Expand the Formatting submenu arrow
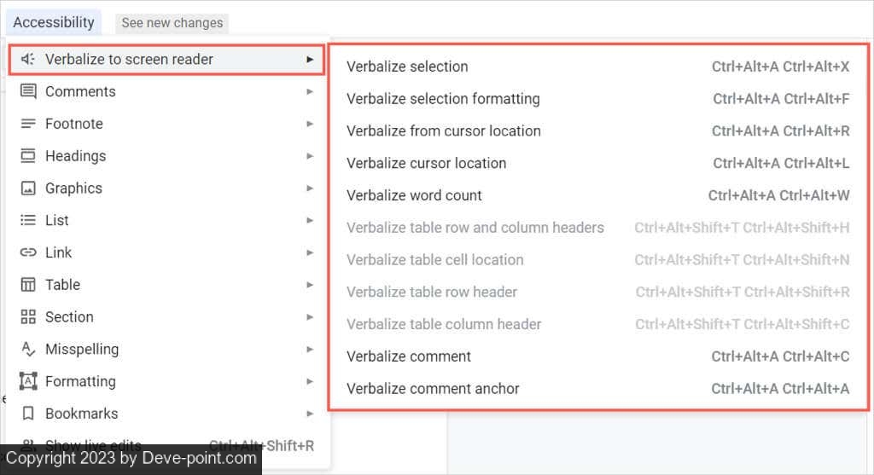 (x=310, y=381)
